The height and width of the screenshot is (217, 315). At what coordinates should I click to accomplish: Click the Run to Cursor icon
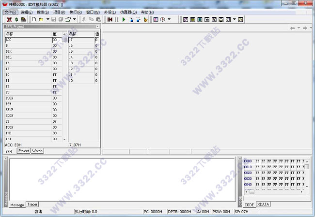tap(145, 19)
